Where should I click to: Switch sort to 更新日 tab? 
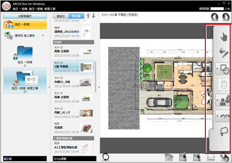pyautogui.click(x=61, y=16)
